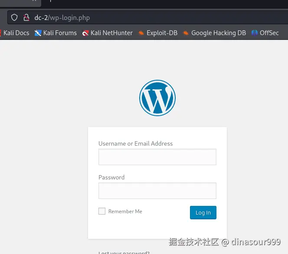The width and height of the screenshot is (288, 254).
Task: Click the tracking protection shield icon
Action: point(14,18)
